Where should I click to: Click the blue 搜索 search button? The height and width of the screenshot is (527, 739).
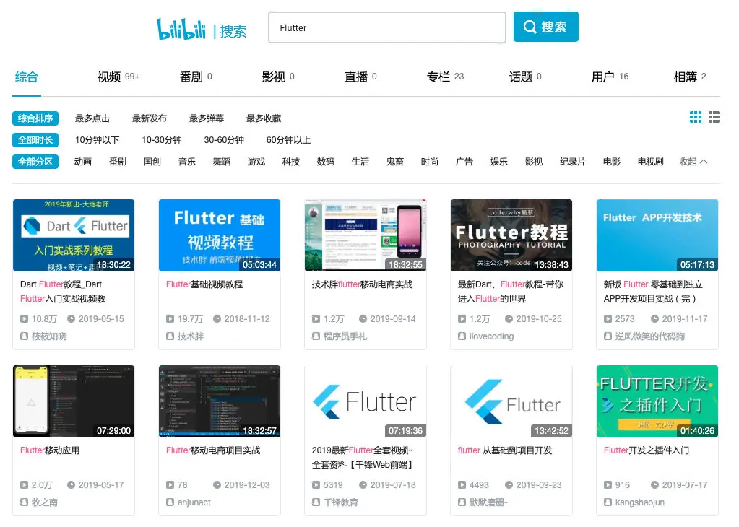tap(546, 27)
